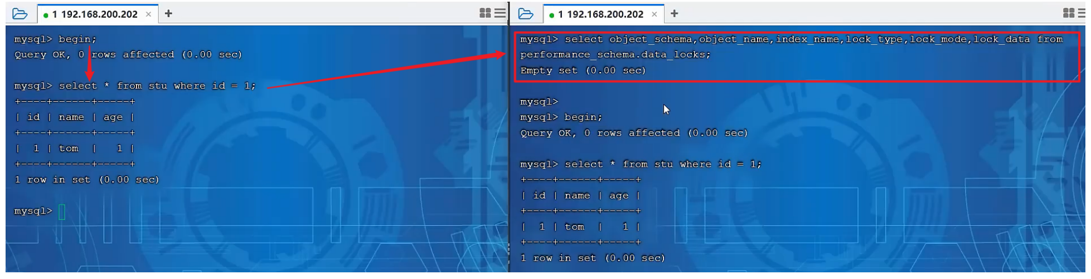Focus the cursor at left pane's last mysql prompt
The image size is (1091, 279).
[62, 212]
